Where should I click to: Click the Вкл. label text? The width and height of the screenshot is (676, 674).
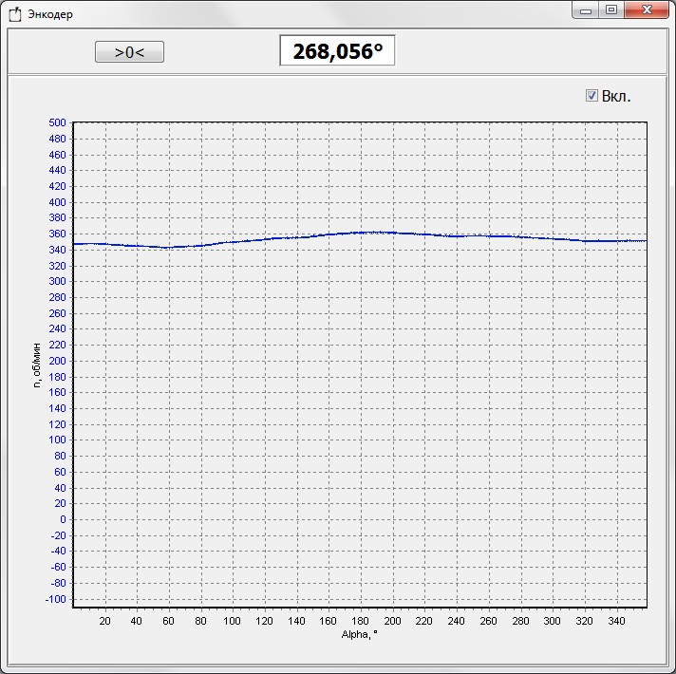point(616,96)
